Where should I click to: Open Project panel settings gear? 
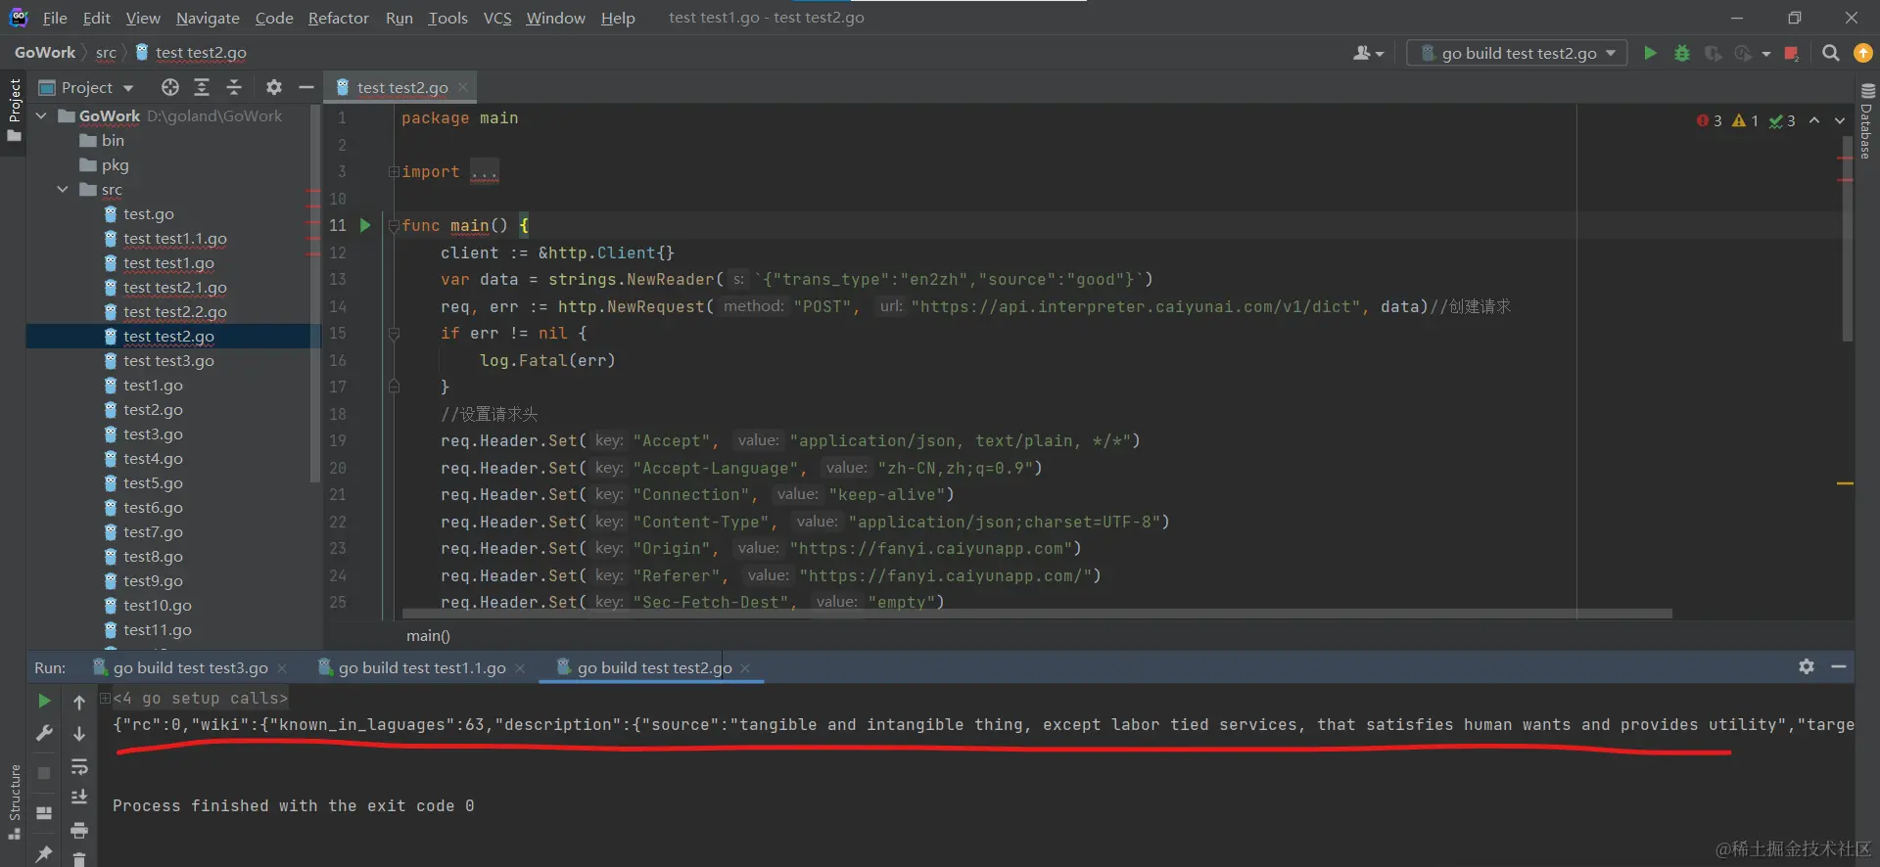(x=274, y=87)
